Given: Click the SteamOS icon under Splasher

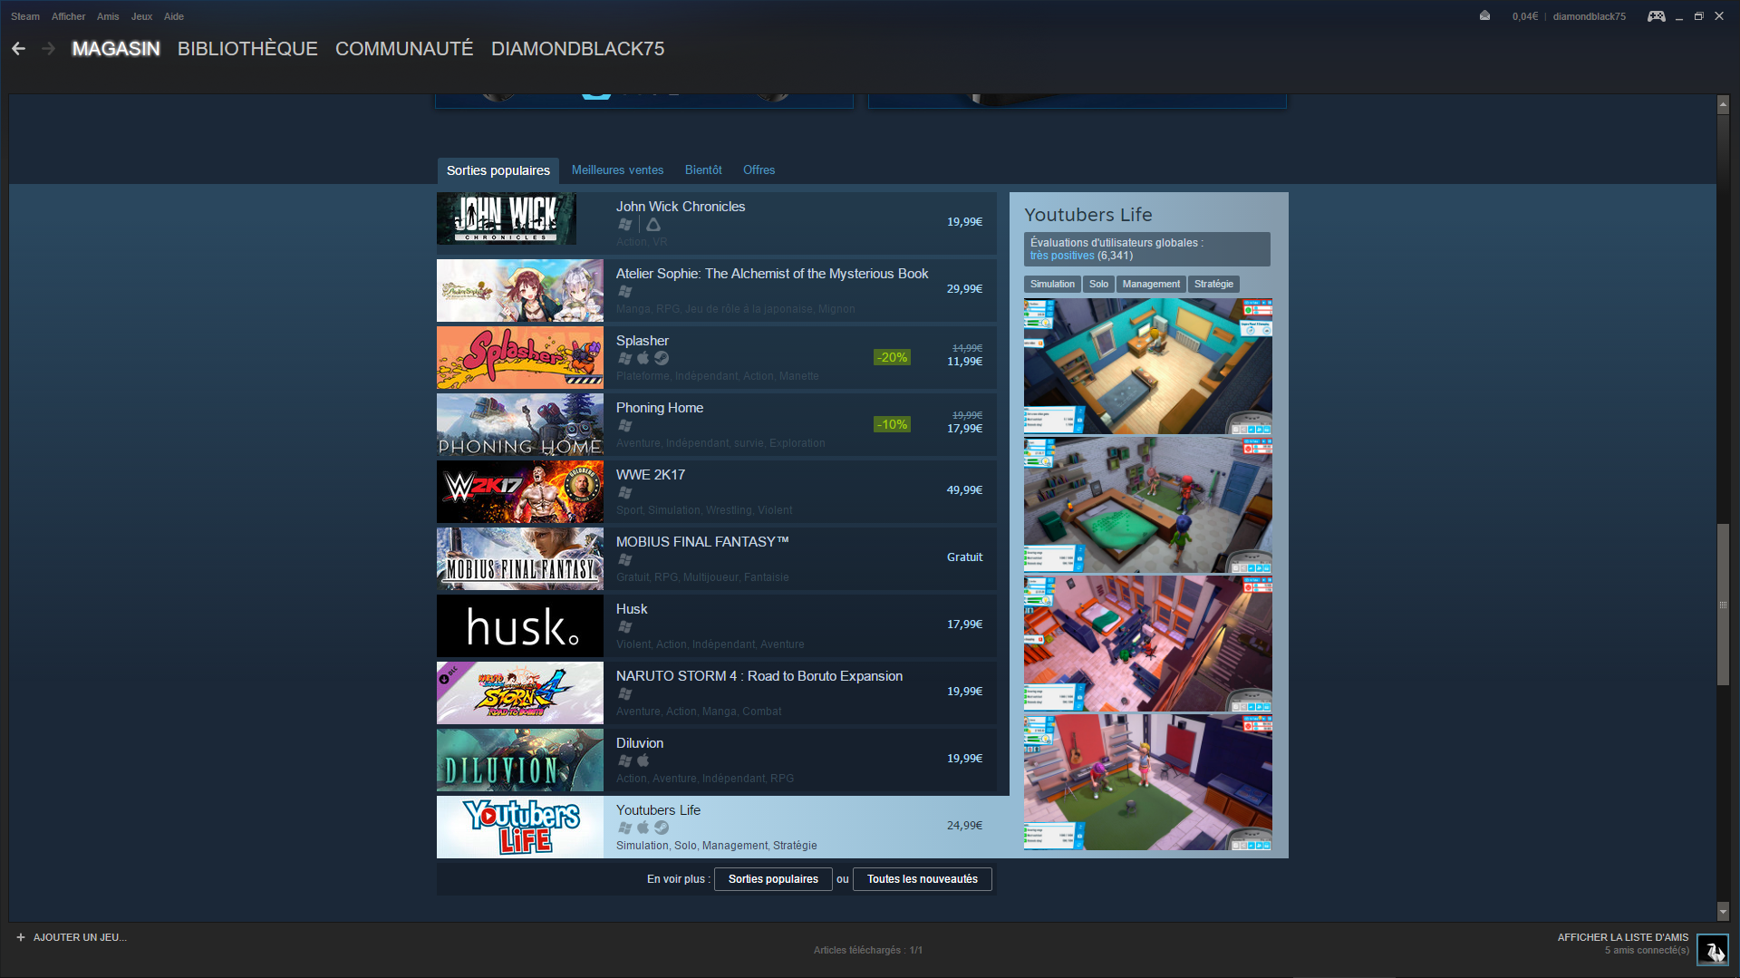Looking at the screenshot, I should pyautogui.click(x=662, y=358).
